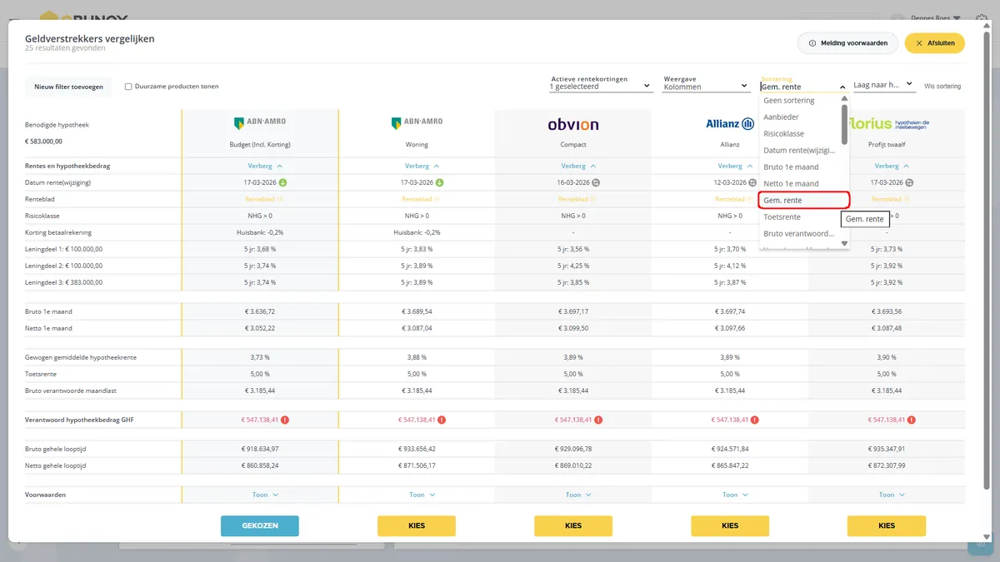Click the grey date icon in Obvion Compact column
Screen dimensions: 1000x562
pos(596,182)
